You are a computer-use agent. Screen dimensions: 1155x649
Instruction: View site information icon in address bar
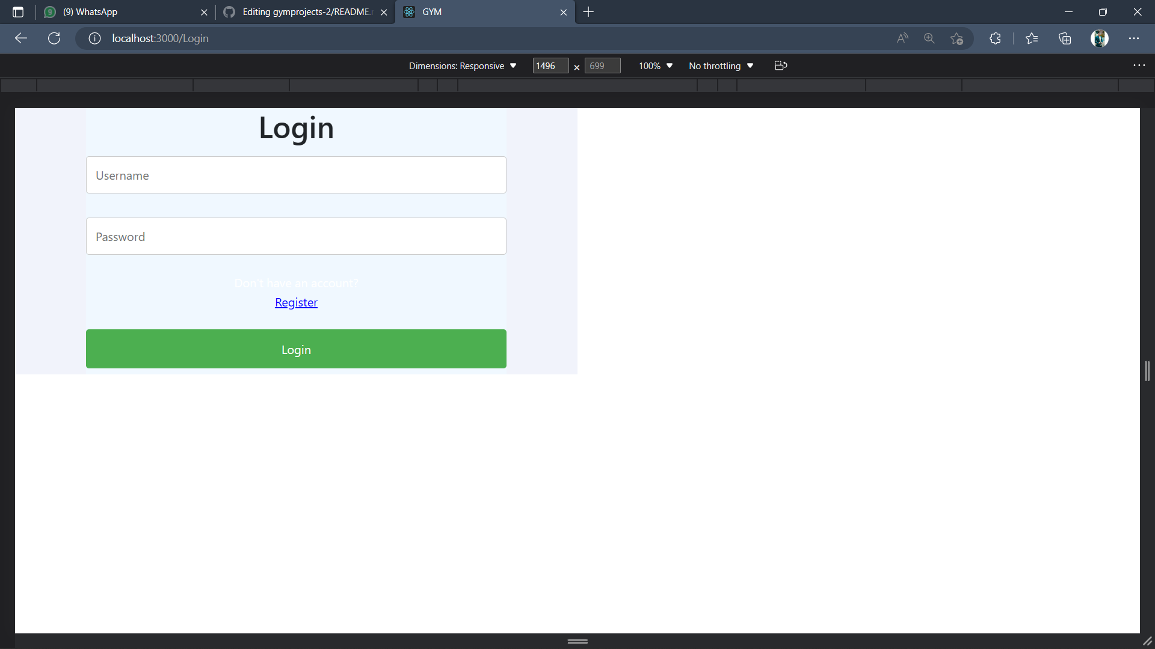coord(94,38)
